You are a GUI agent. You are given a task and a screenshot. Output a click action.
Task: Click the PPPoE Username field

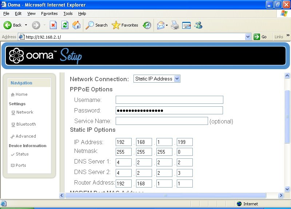pyautogui.click(x=169, y=100)
